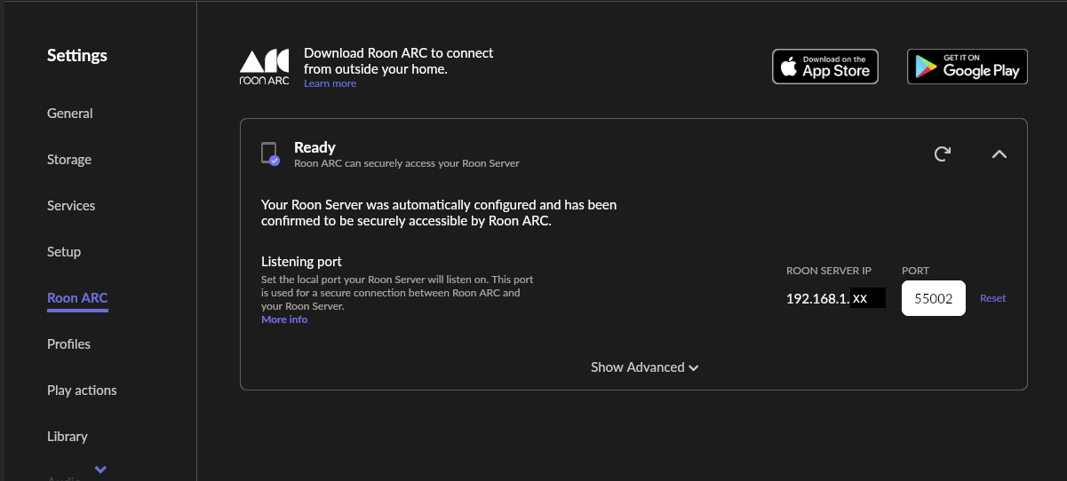Screen dimensions: 1067x481
Task: Reset the listening port
Action: 992,298
